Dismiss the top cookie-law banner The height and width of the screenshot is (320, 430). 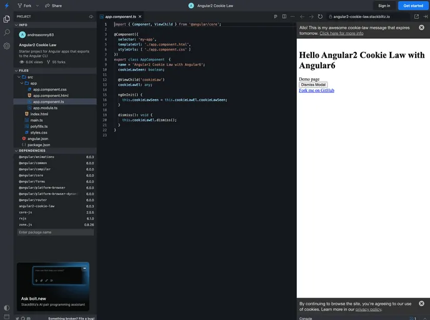coord(421,27)
